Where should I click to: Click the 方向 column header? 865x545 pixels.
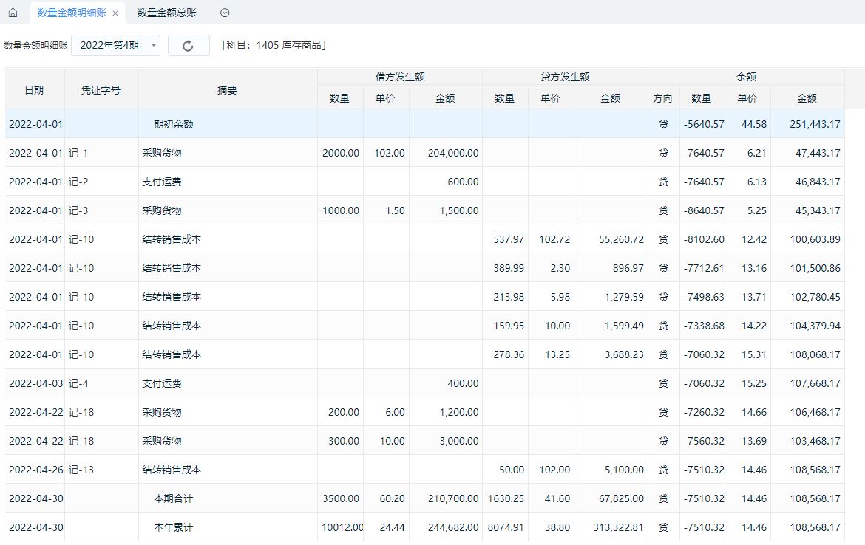pyautogui.click(x=663, y=99)
